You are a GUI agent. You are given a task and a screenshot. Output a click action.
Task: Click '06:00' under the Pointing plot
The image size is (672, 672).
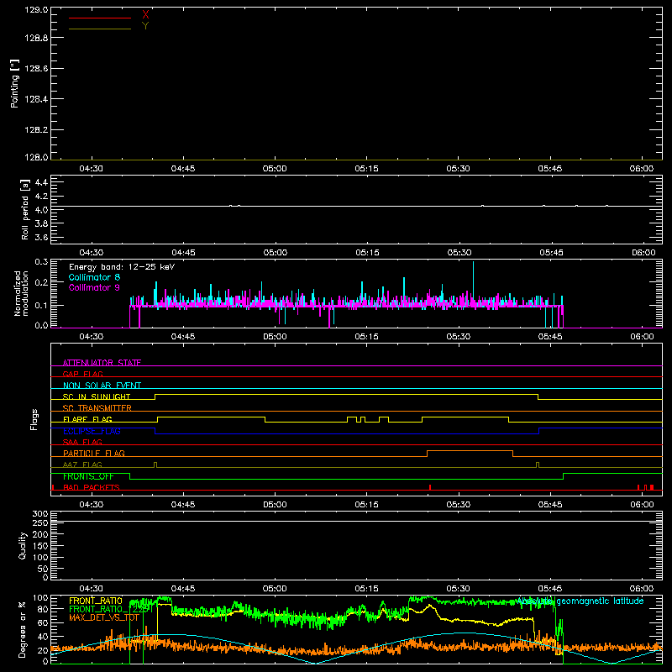tap(642, 169)
